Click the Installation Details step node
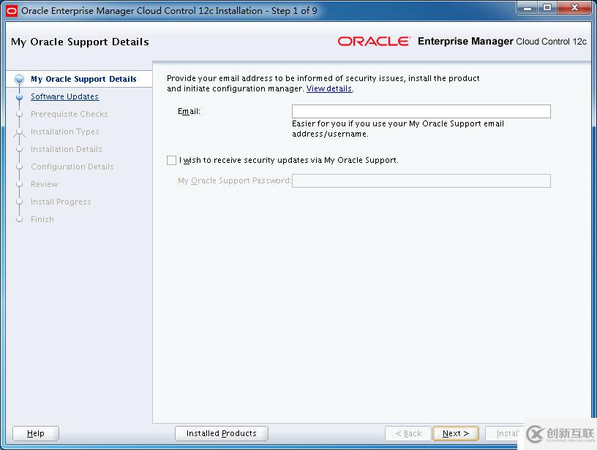Image resolution: width=597 pixels, height=450 pixels. click(x=18, y=149)
